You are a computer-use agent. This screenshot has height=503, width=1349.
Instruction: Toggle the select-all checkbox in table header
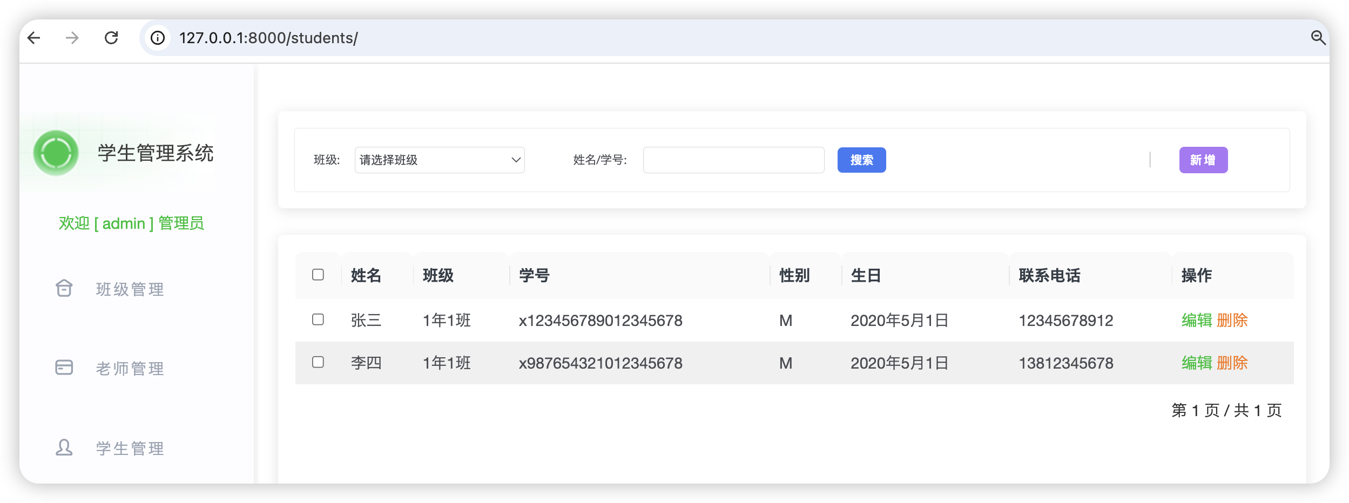pos(318,275)
